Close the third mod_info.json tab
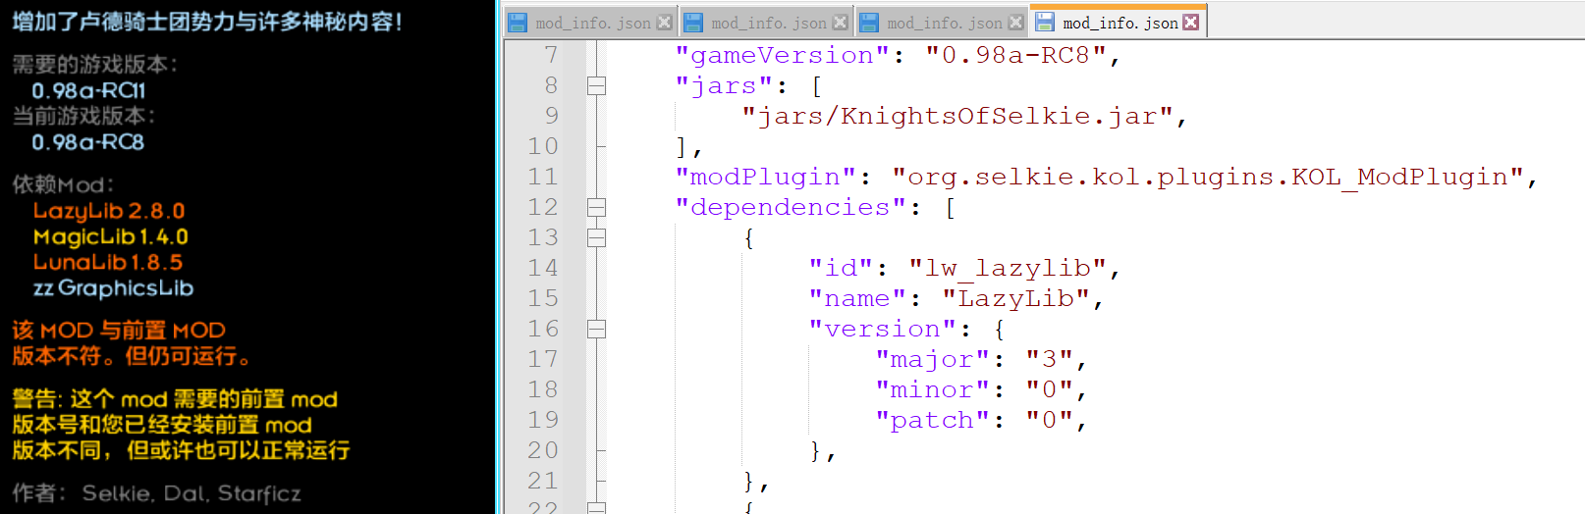This screenshot has width=1585, height=514. point(1015,23)
